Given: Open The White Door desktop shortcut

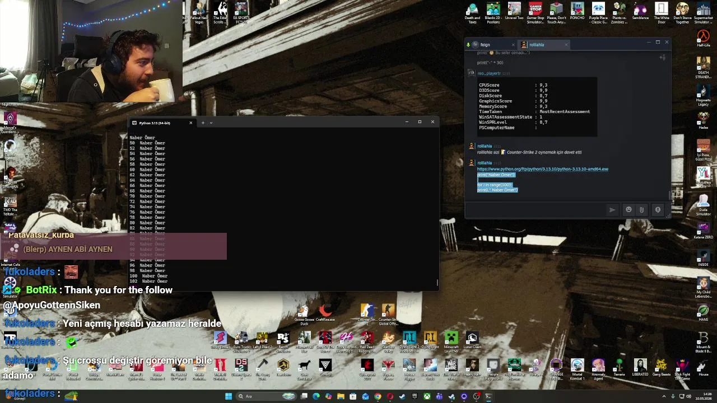Looking at the screenshot, I should pos(662,13).
